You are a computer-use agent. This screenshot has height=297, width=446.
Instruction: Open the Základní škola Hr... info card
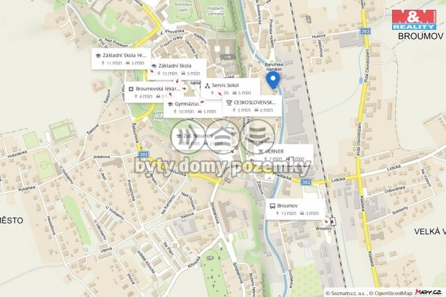point(121,59)
